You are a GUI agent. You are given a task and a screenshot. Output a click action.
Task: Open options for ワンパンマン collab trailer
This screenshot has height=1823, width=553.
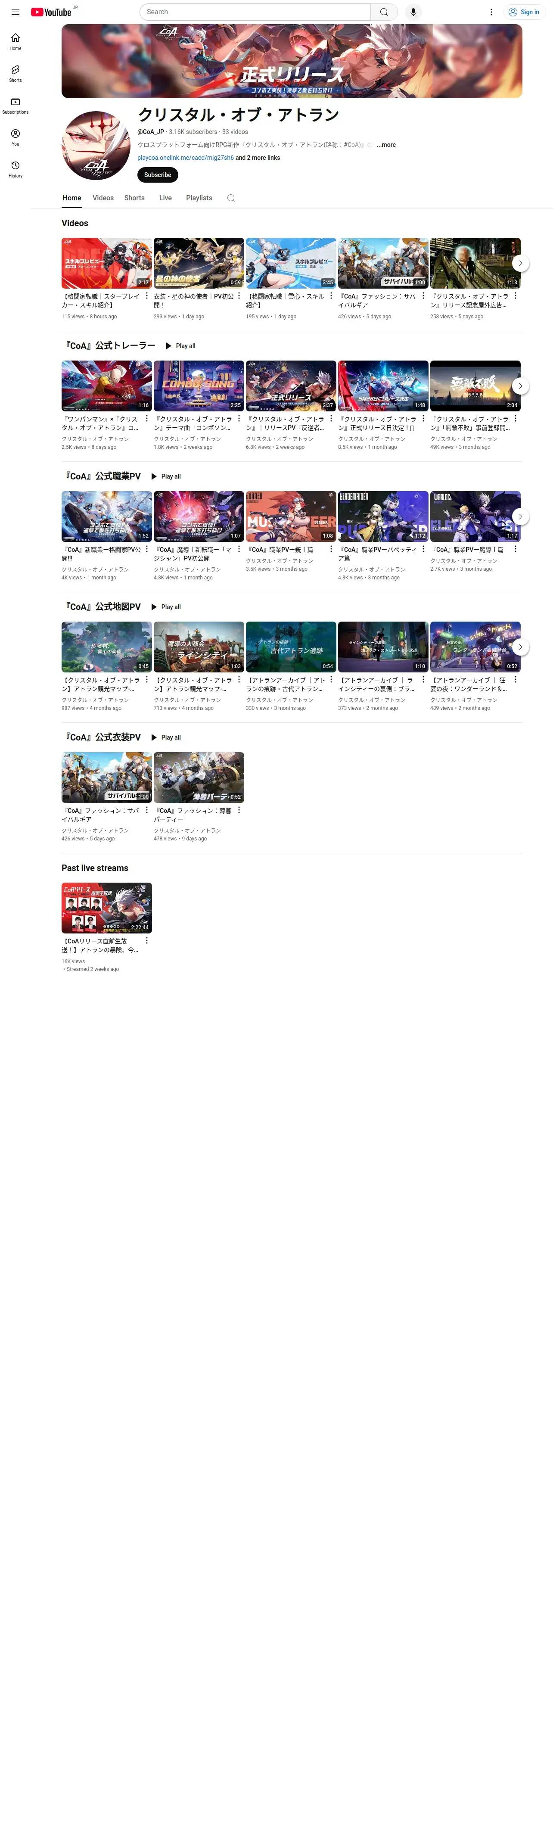[x=147, y=418]
